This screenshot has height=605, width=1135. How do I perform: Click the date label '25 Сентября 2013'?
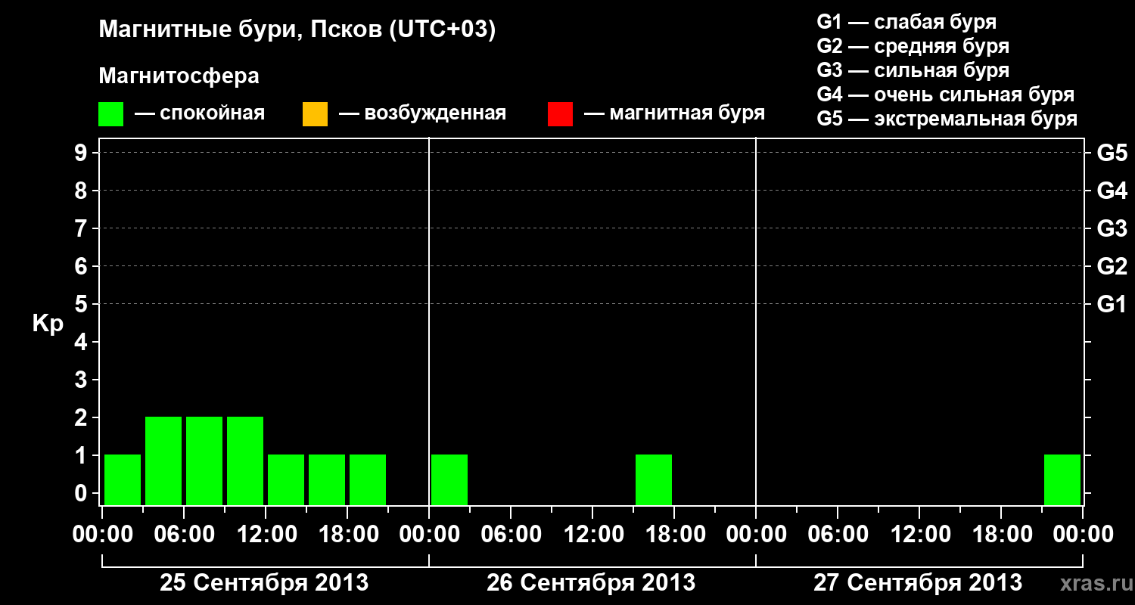(x=264, y=582)
